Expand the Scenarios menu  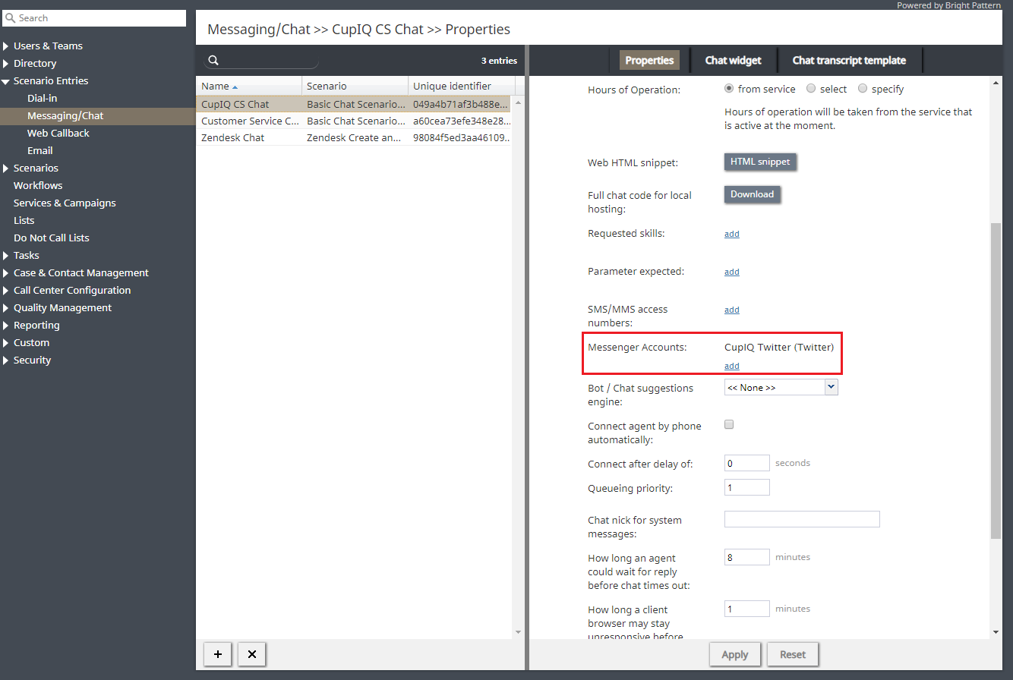pyautogui.click(x=6, y=168)
